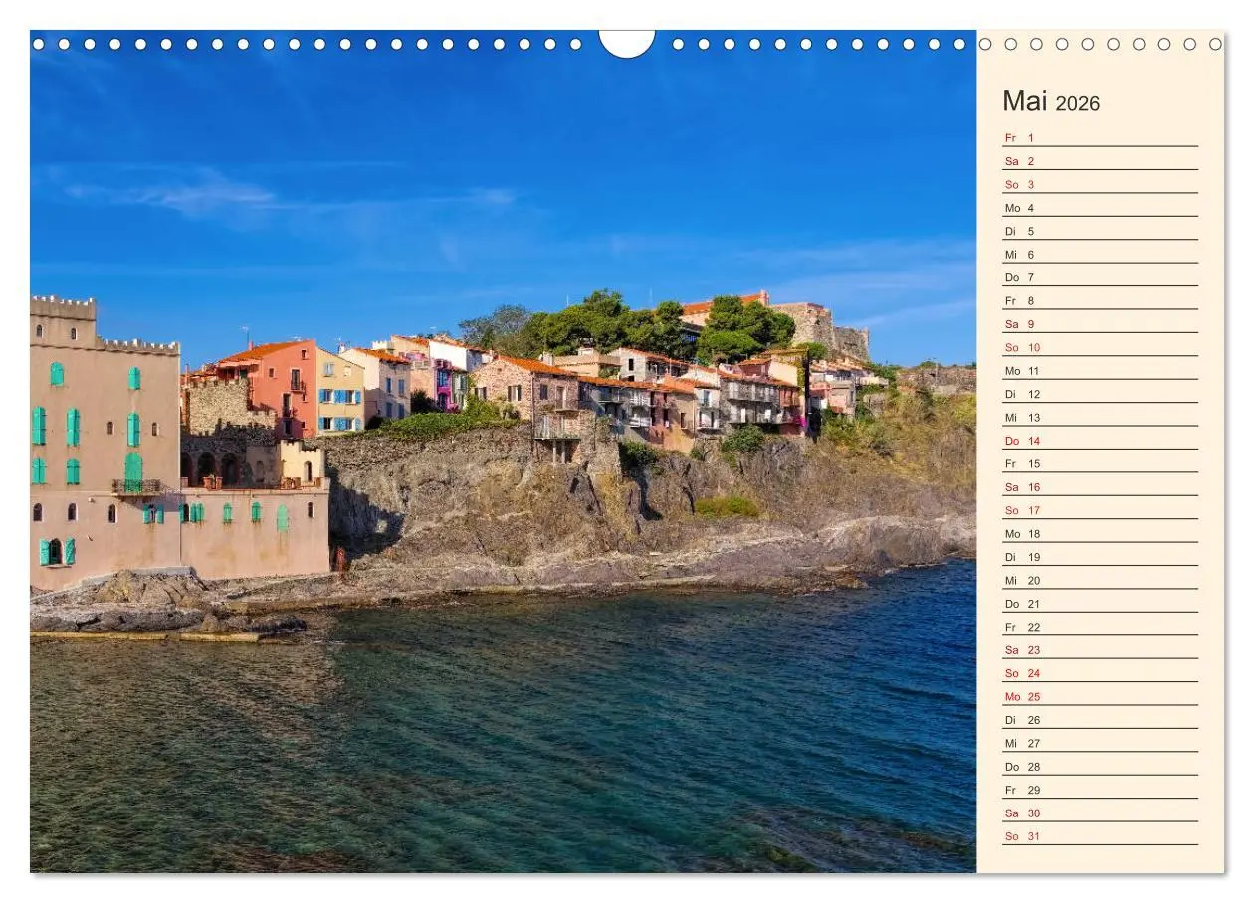
Task: Select the row 'Mi 13'
Action: click(1100, 417)
